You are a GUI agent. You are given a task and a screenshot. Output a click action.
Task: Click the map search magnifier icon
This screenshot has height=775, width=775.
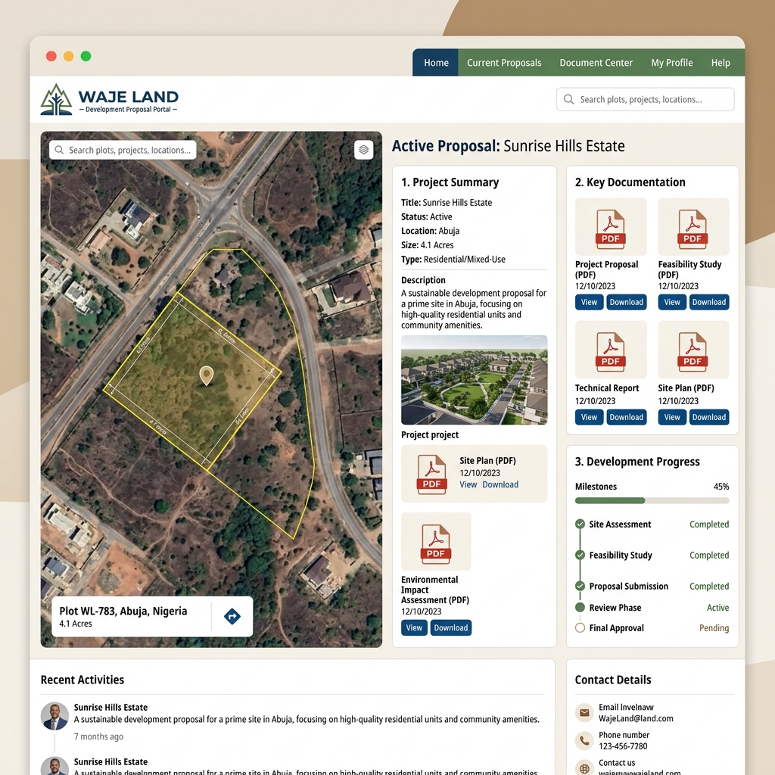point(59,150)
